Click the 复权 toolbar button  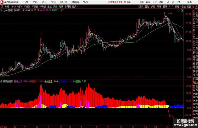[x=141, y=7]
